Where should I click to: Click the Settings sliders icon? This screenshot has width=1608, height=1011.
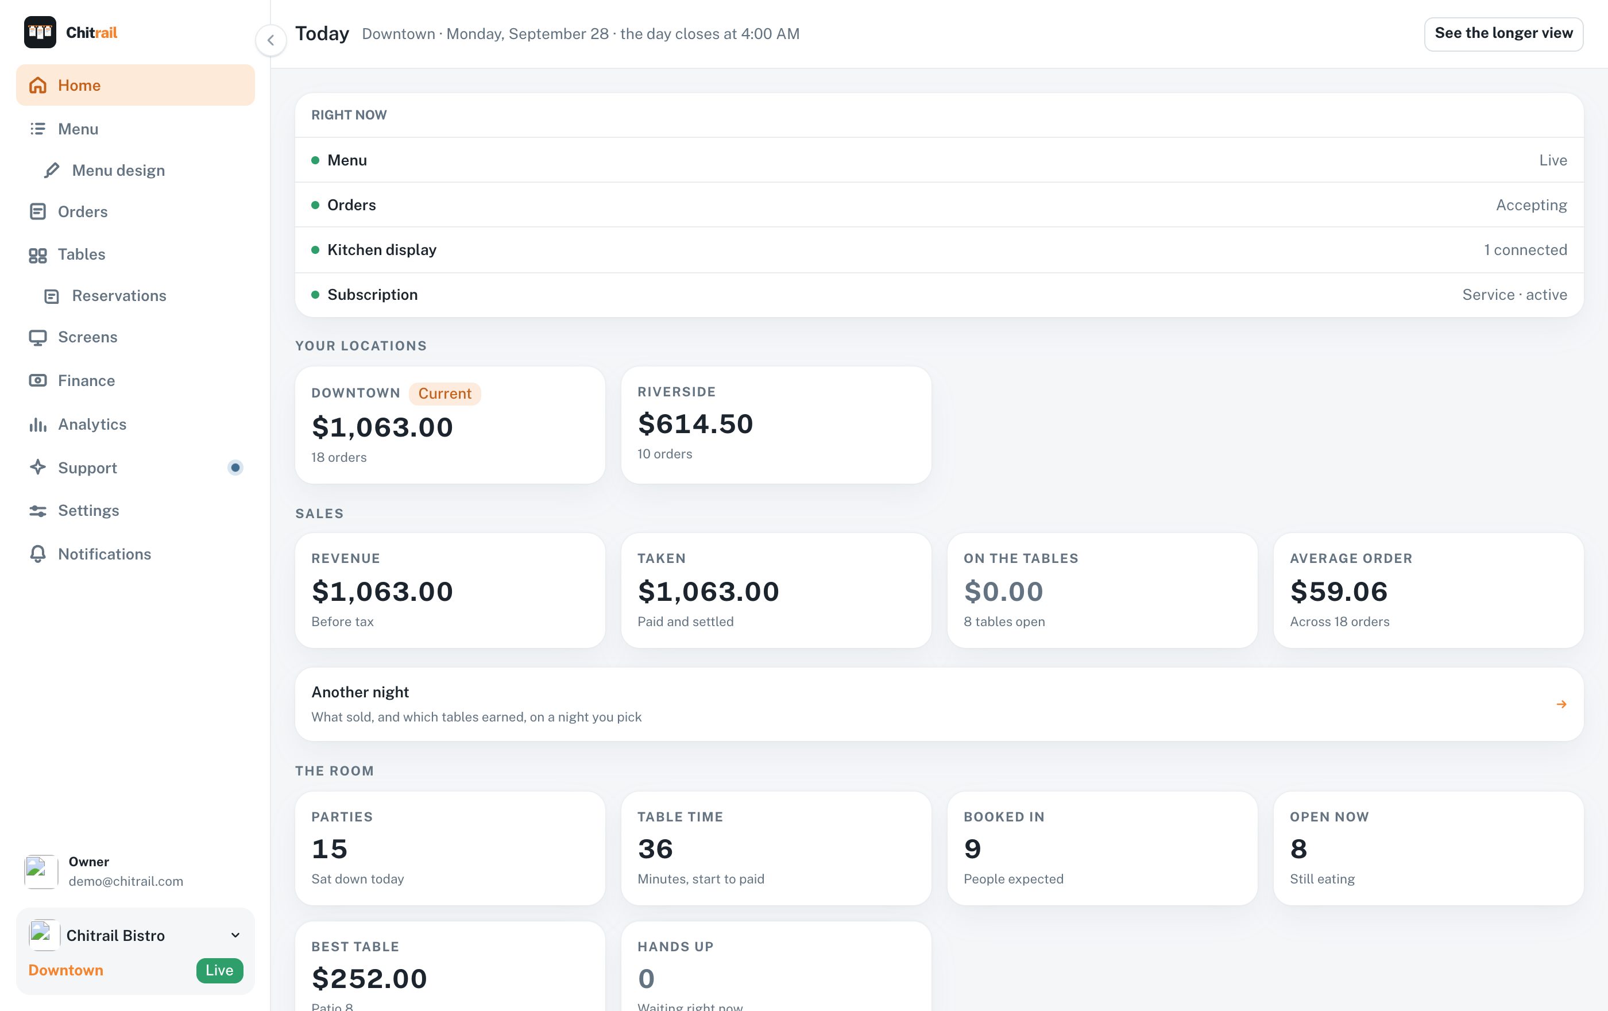pyautogui.click(x=38, y=511)
